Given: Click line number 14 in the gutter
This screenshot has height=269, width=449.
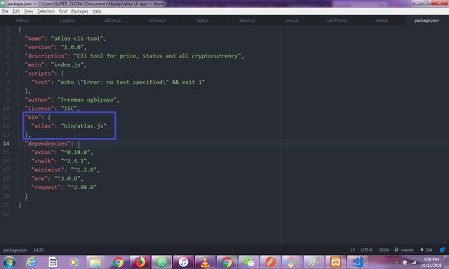Looking at the screenshot, I should click(x=6, y=144).
